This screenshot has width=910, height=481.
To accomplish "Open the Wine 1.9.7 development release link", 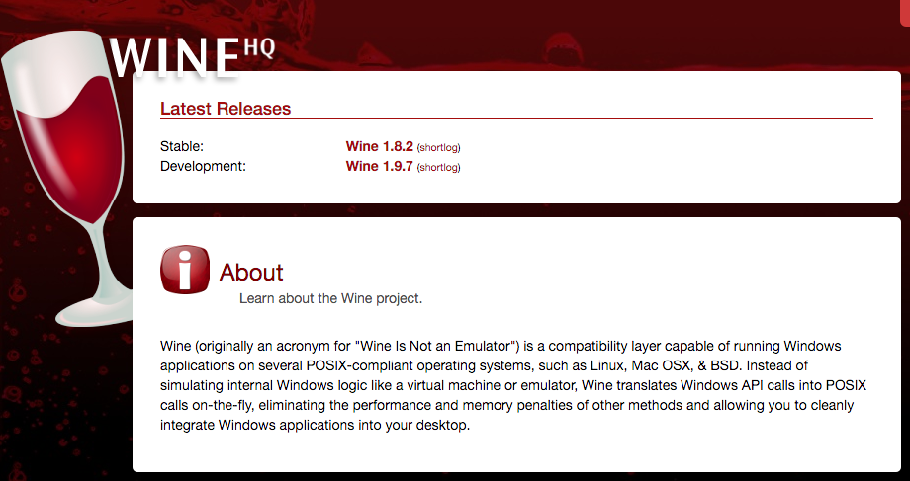I will [x=379, y=166].
